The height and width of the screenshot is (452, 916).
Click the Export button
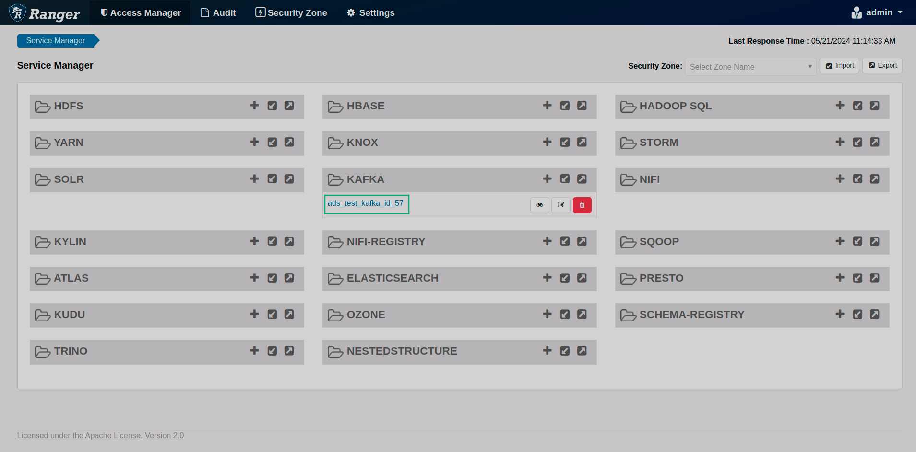(882, 66)
